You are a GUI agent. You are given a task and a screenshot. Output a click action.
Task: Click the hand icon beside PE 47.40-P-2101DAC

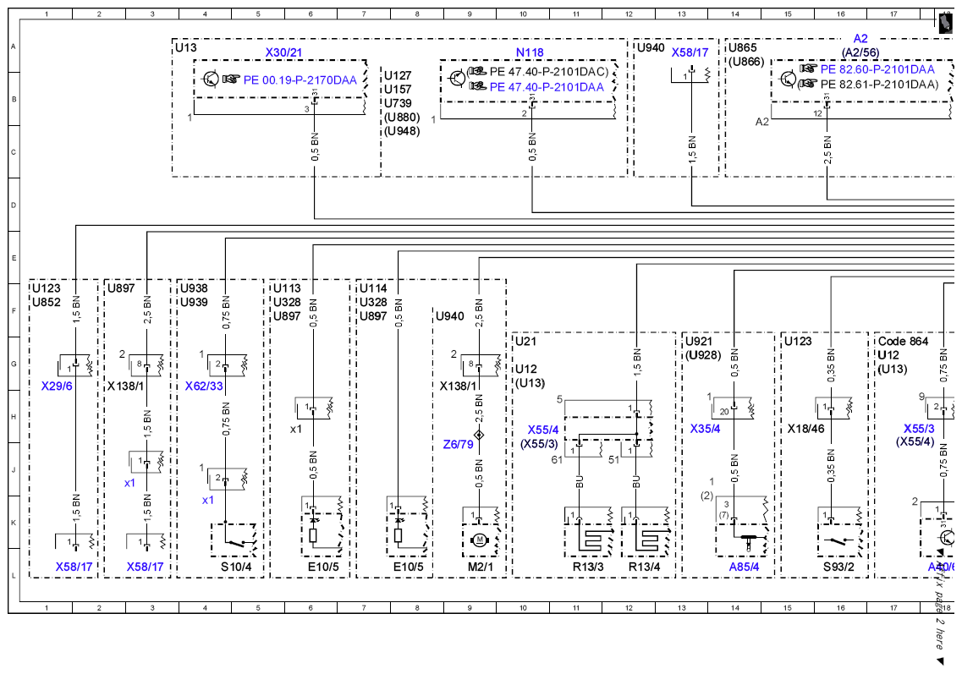[x=476, y=71]
